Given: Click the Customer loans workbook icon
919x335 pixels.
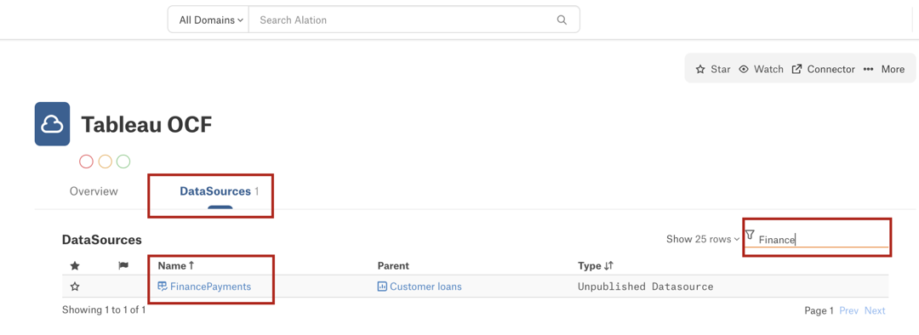Looking at the screenshot, I should [x=382, y=287].
